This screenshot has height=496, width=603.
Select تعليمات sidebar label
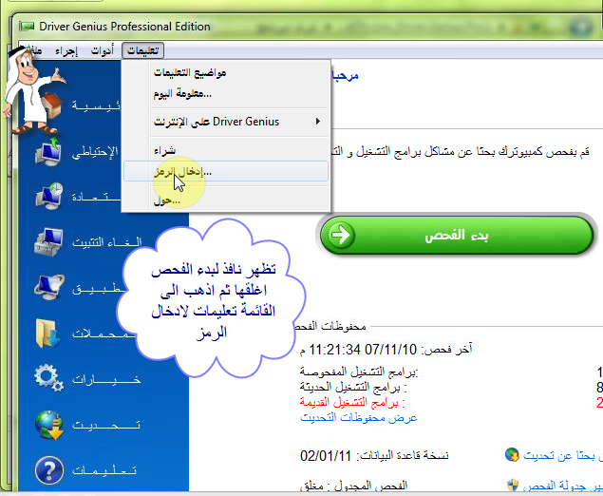(104, 470)
